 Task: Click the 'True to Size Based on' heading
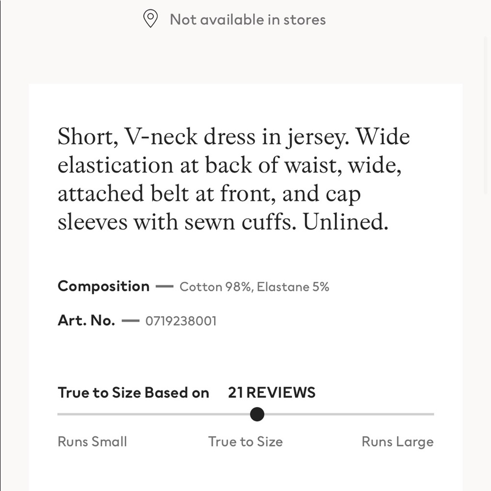[134, 393]
